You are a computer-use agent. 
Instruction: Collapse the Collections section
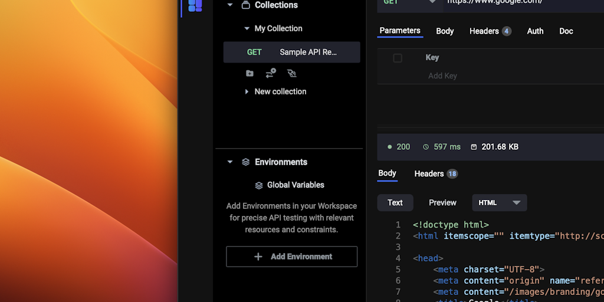click(230, 5)
